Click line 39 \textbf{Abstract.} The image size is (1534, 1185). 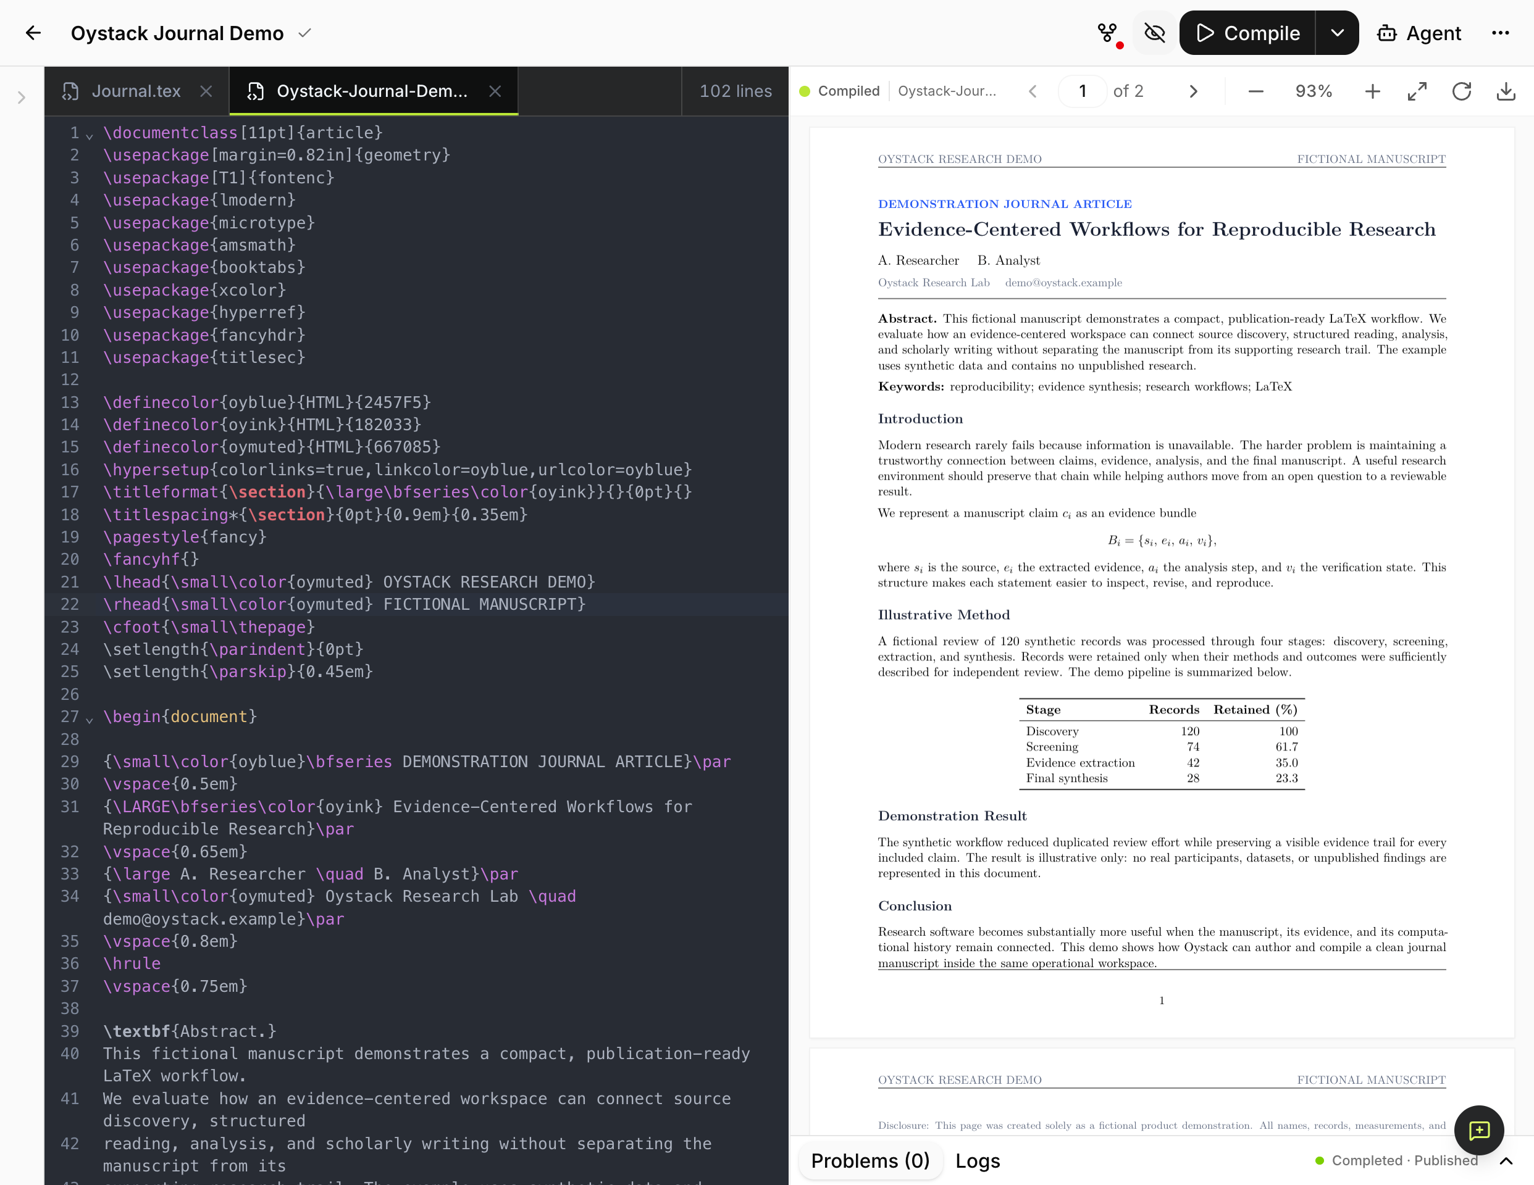pyautogui.click(x=190, y=1031)
